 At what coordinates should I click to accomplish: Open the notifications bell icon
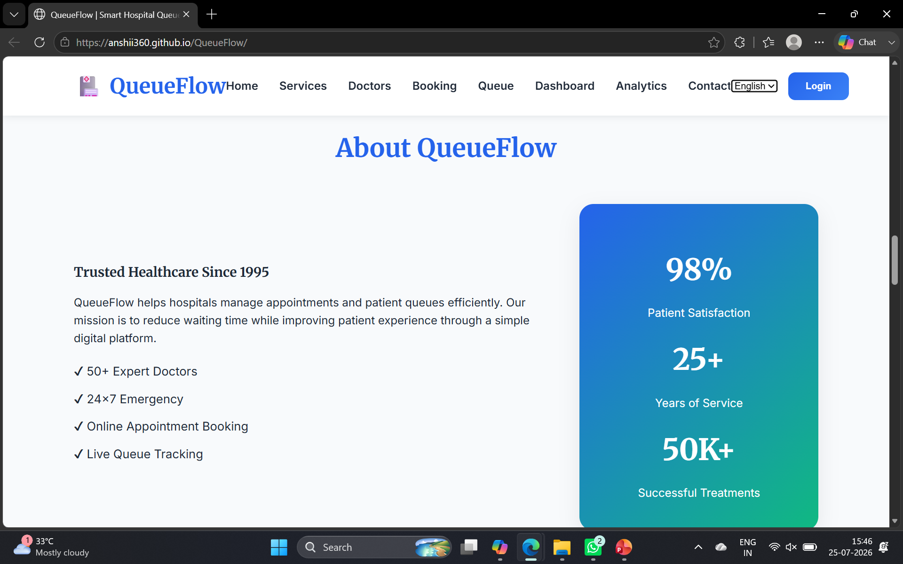[x=884, y=547]
